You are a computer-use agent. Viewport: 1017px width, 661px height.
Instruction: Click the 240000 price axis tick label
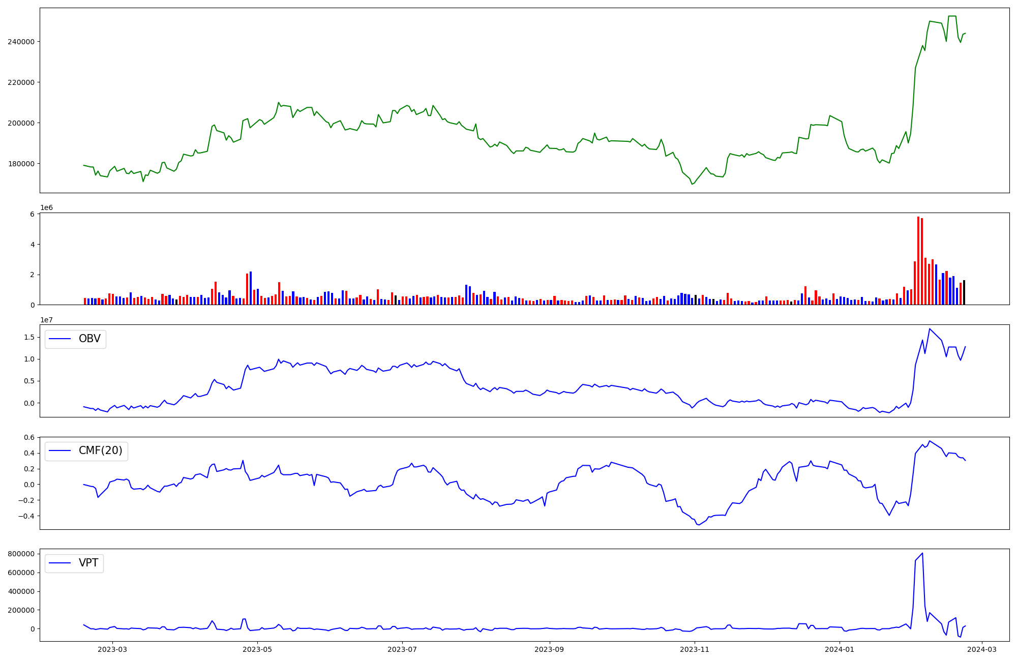click(21, 42)
